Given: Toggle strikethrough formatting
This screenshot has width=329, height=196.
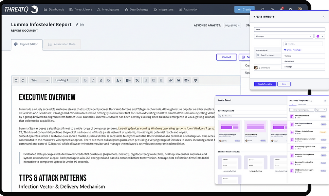Looking at the screenshot, I should pos(108,80).
